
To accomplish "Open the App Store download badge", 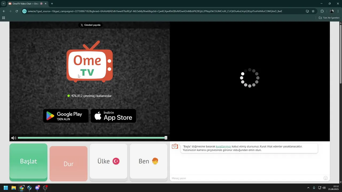I will click(x=113, y=116).
